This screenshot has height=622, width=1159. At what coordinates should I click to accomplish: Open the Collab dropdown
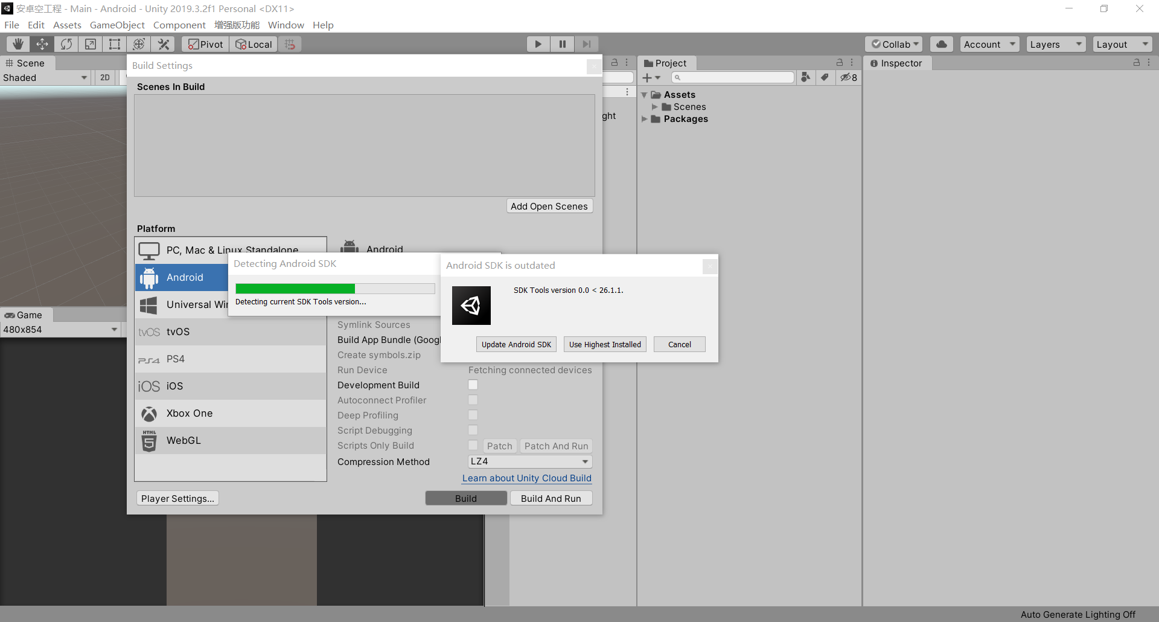click(x=893, y=44)
